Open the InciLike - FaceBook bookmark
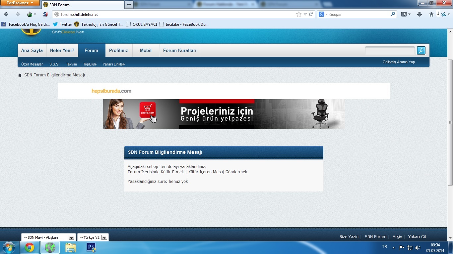The width and height of the screenshot is (453, 254). 184,24
